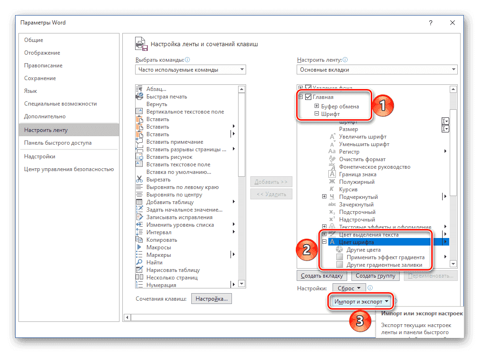This screenshot has height=353, width=479.
Task: Select the Применить эффект градиента item
Action: click(385, 257)
